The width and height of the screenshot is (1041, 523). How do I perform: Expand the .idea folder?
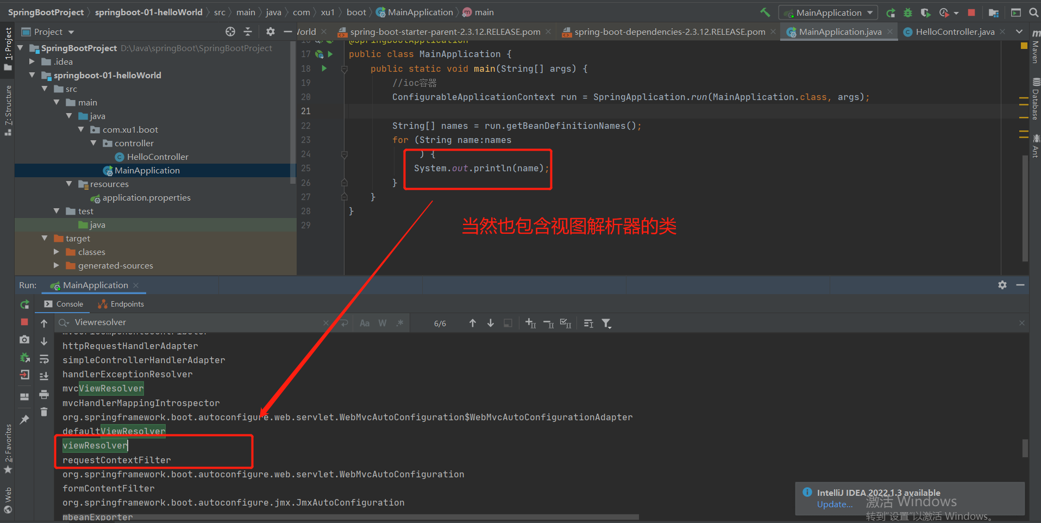32,61
